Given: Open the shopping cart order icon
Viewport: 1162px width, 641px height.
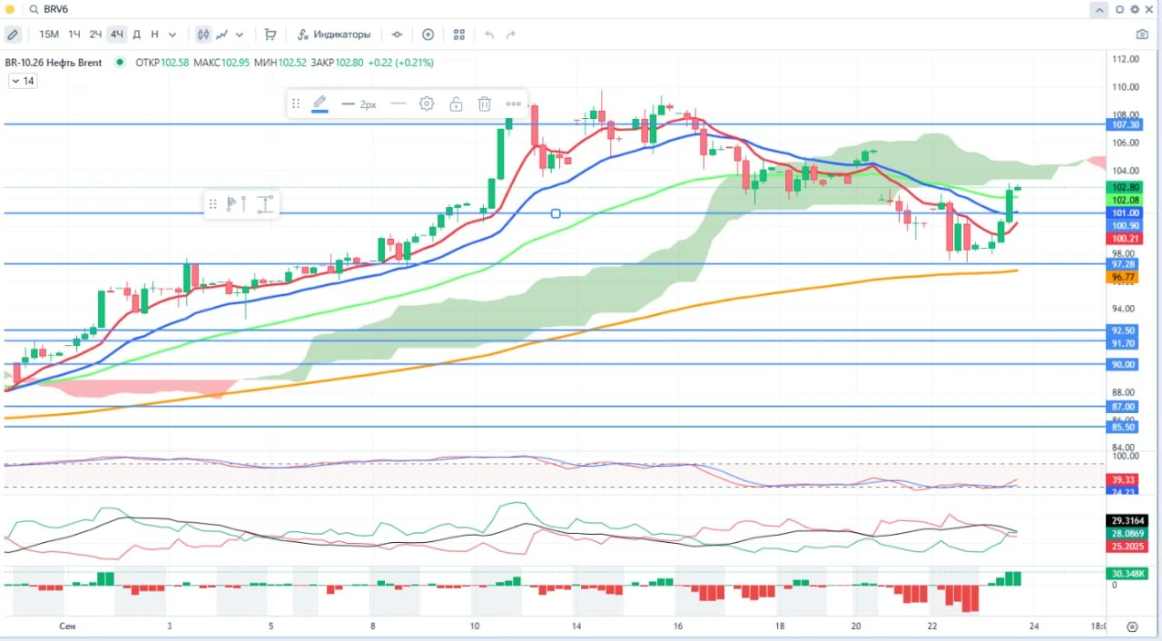Looking at the screenshot, I should (271, 35).
